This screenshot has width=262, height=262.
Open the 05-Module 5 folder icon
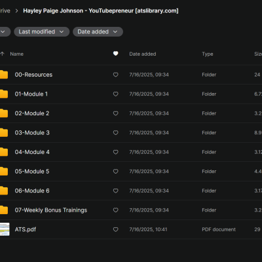(x=4, y=172)
